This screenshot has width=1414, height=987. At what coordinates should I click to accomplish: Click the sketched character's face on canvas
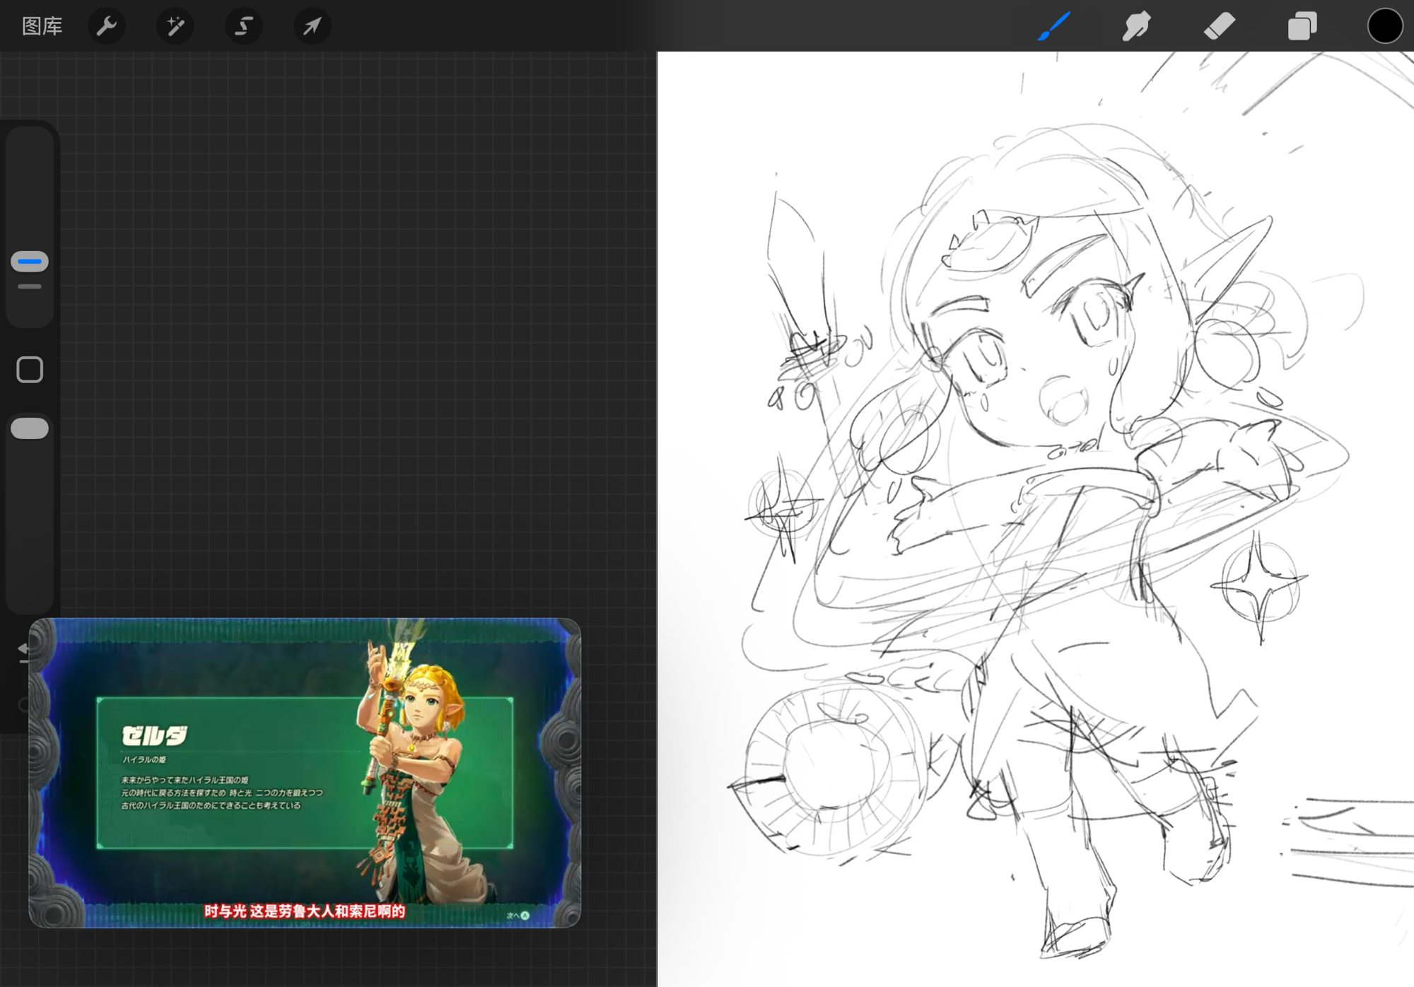1032,368
